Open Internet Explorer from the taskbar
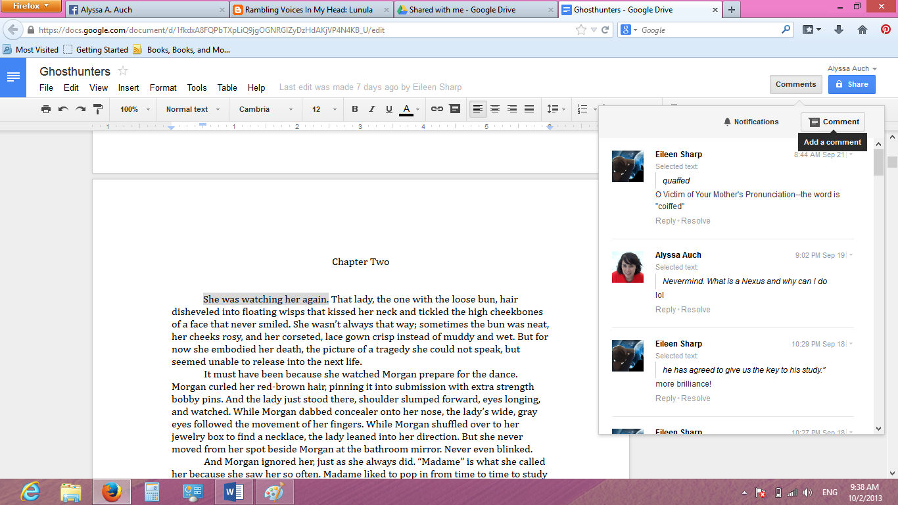This screenshot has height=505, width=898. point(30,492)
